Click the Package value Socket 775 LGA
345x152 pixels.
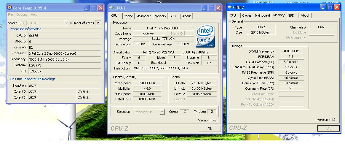[163, 39]
